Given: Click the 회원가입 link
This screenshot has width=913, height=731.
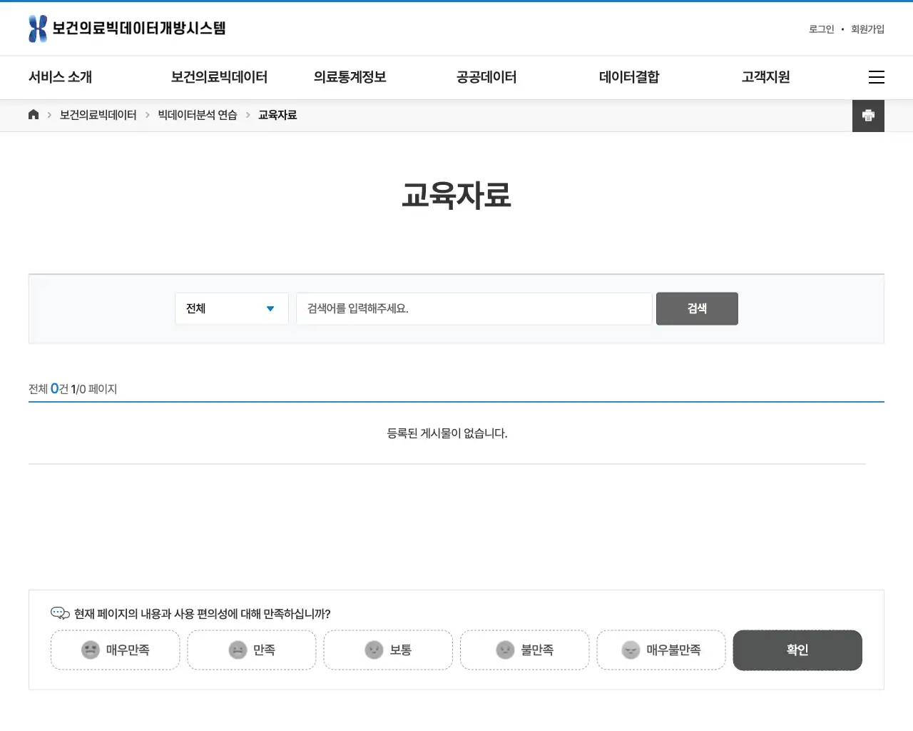Looking at the screenshot, I should tap(867, 29).
